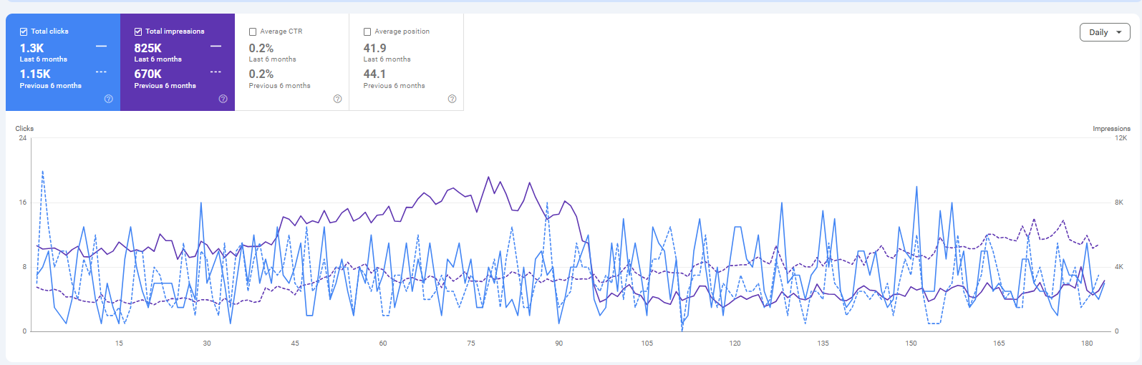Open help icon in Total clicks card
The height and width of the screenshot is (365, 1142).
[x=108, y=99]
